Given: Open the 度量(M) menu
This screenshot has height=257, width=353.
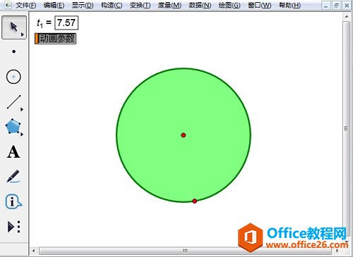Looking at the screenshot, I should 169,5.
